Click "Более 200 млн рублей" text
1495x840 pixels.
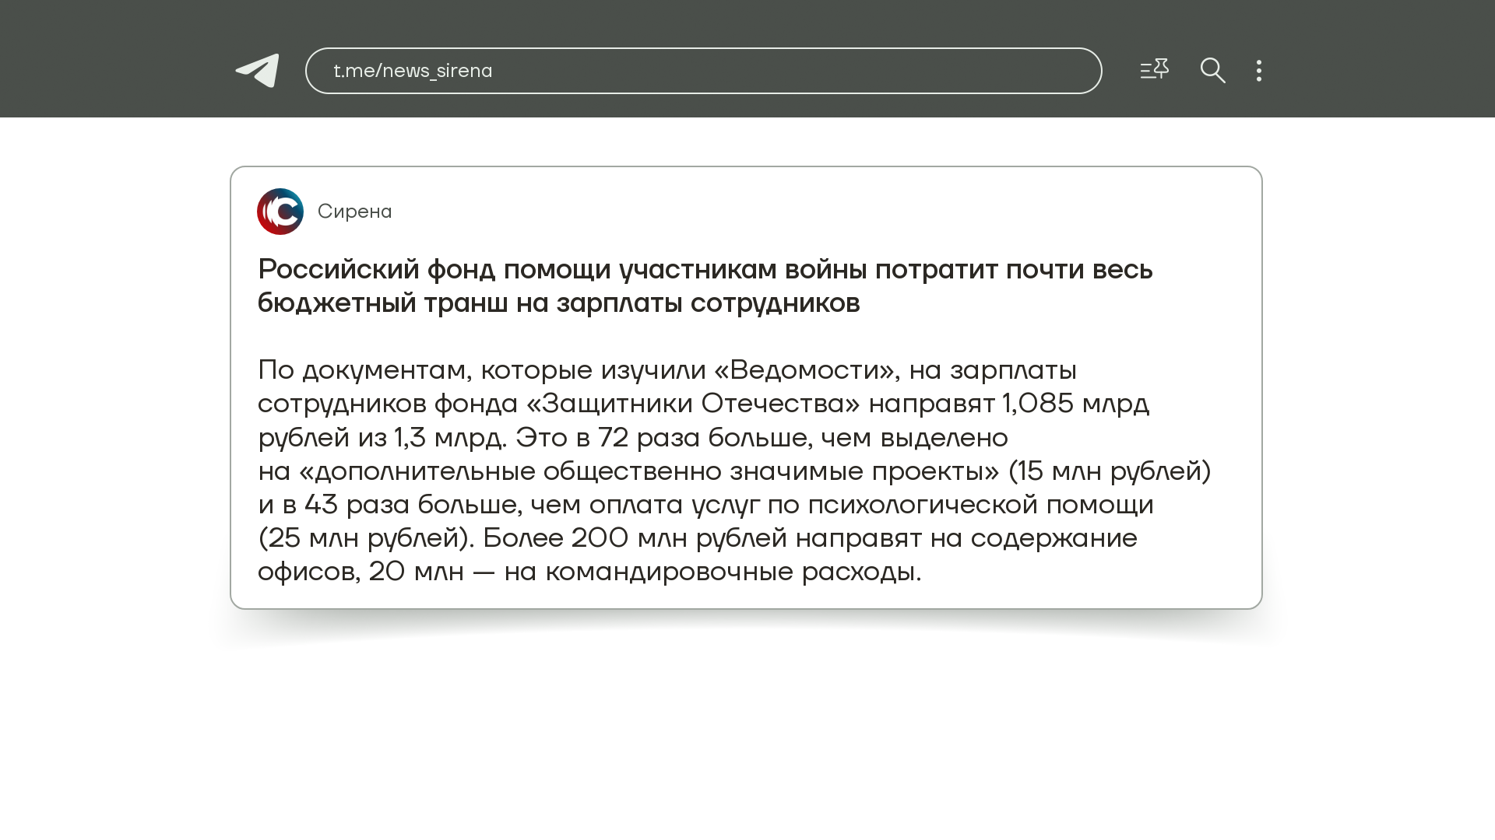tap(635, 538)
